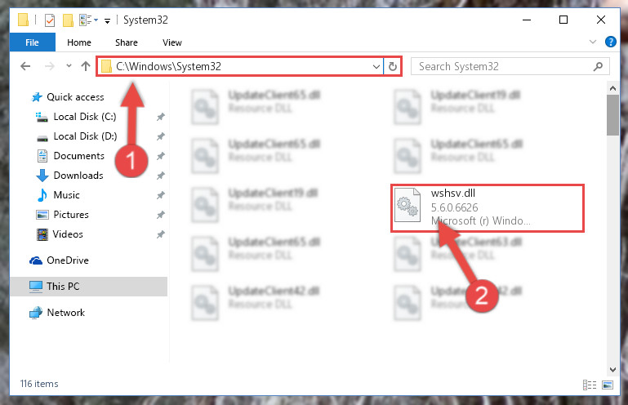This screenshot has height=405, width=628.
Task: Expand the address bar history dropdown
Action: point(376,66)
